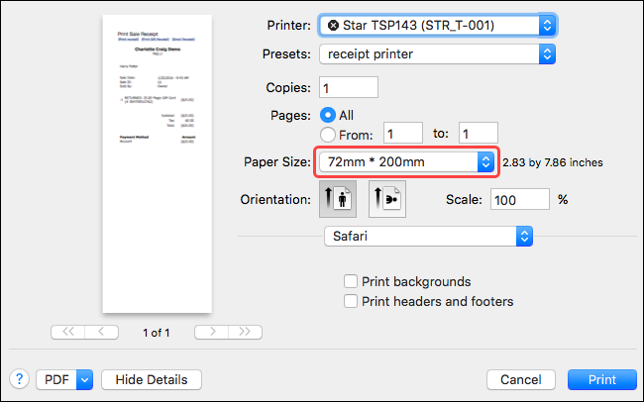
Task: Click the Print button
Action: tap(602, 380)
